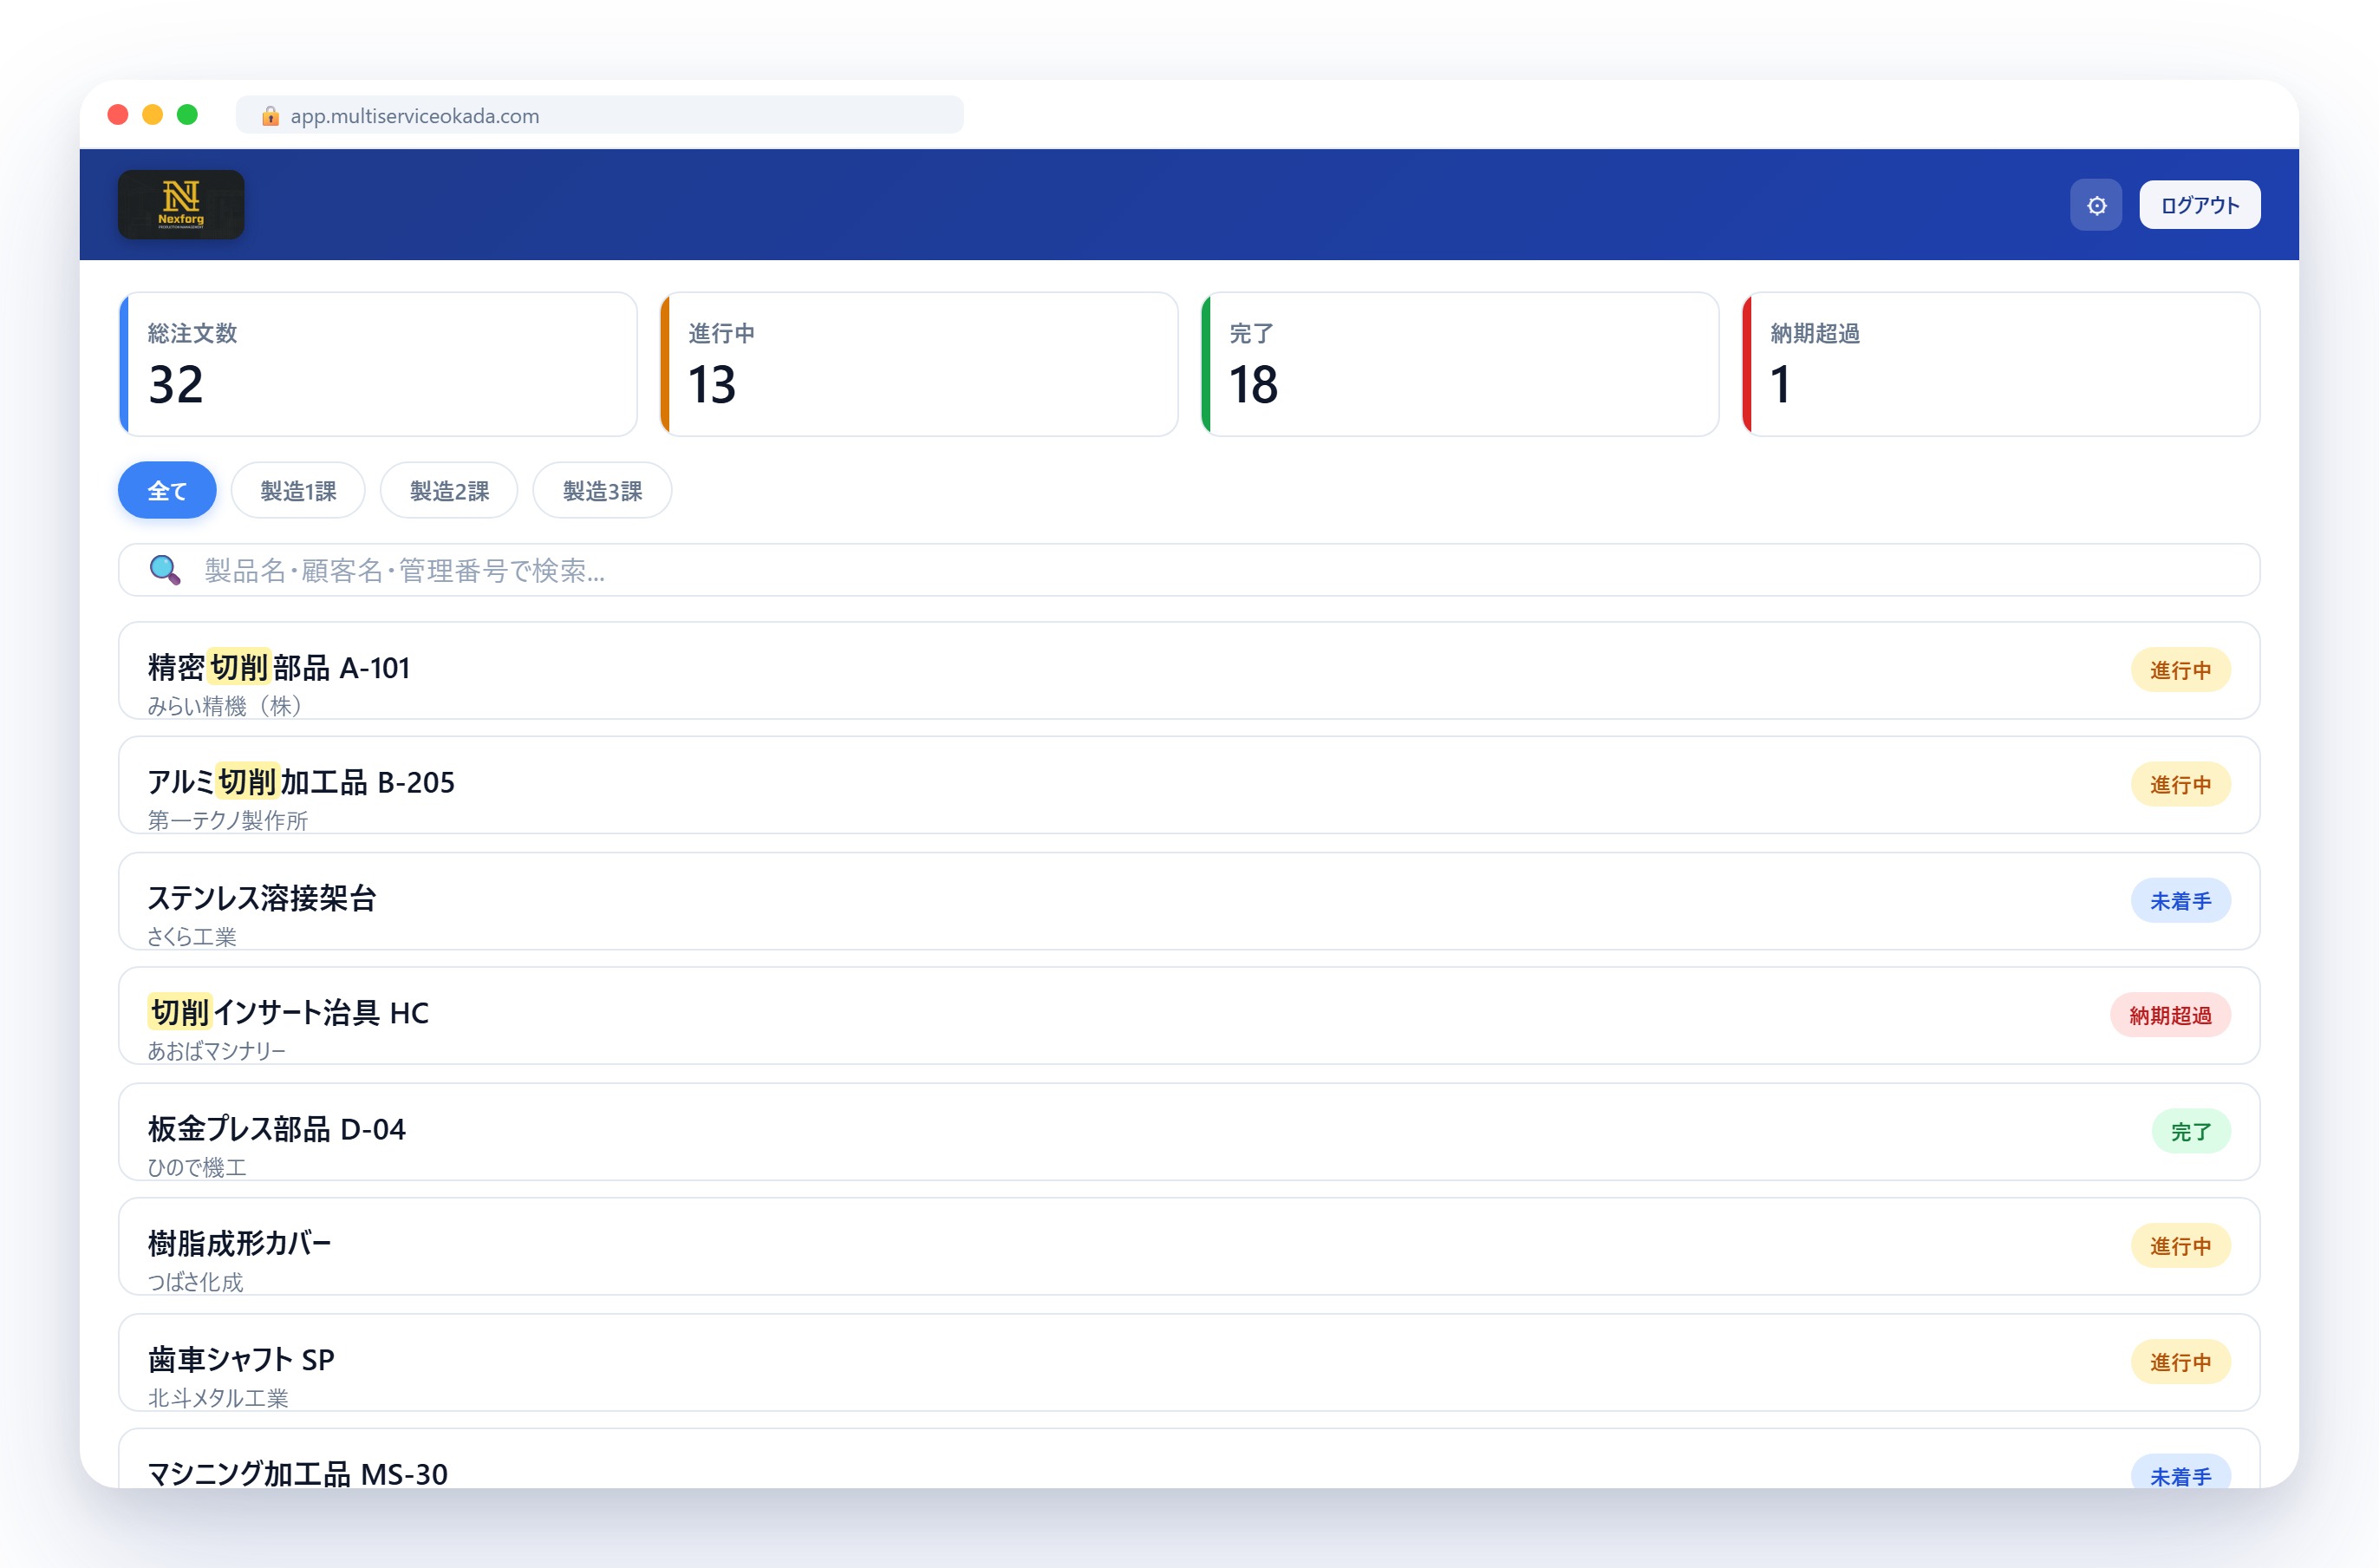Click customer name ひので機工
Image resolution: width=2379 pixels, height=1568 pixels.
[x=197, y=1167]
